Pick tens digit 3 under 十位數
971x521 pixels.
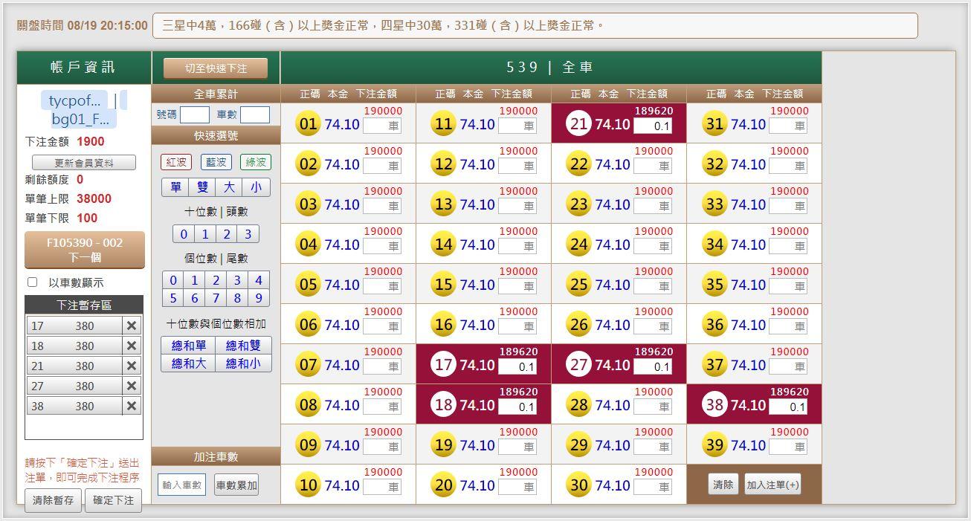coord(248,234)
